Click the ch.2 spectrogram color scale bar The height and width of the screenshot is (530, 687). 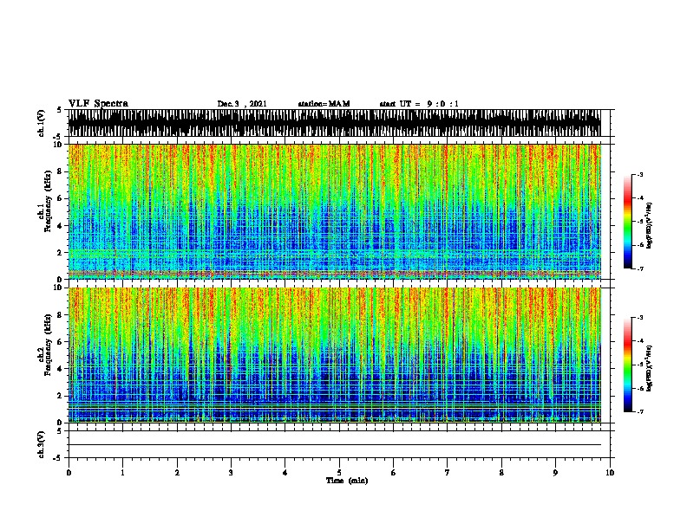[628, 365]
